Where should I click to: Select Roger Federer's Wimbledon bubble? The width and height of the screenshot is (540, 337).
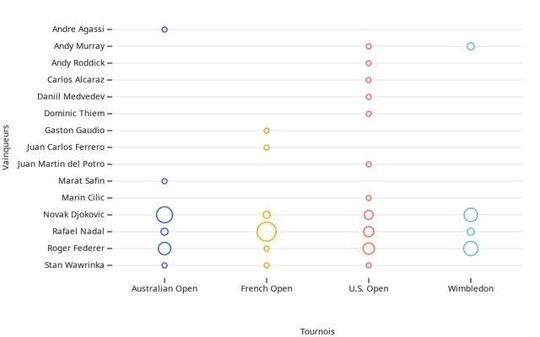coord(471,249)
